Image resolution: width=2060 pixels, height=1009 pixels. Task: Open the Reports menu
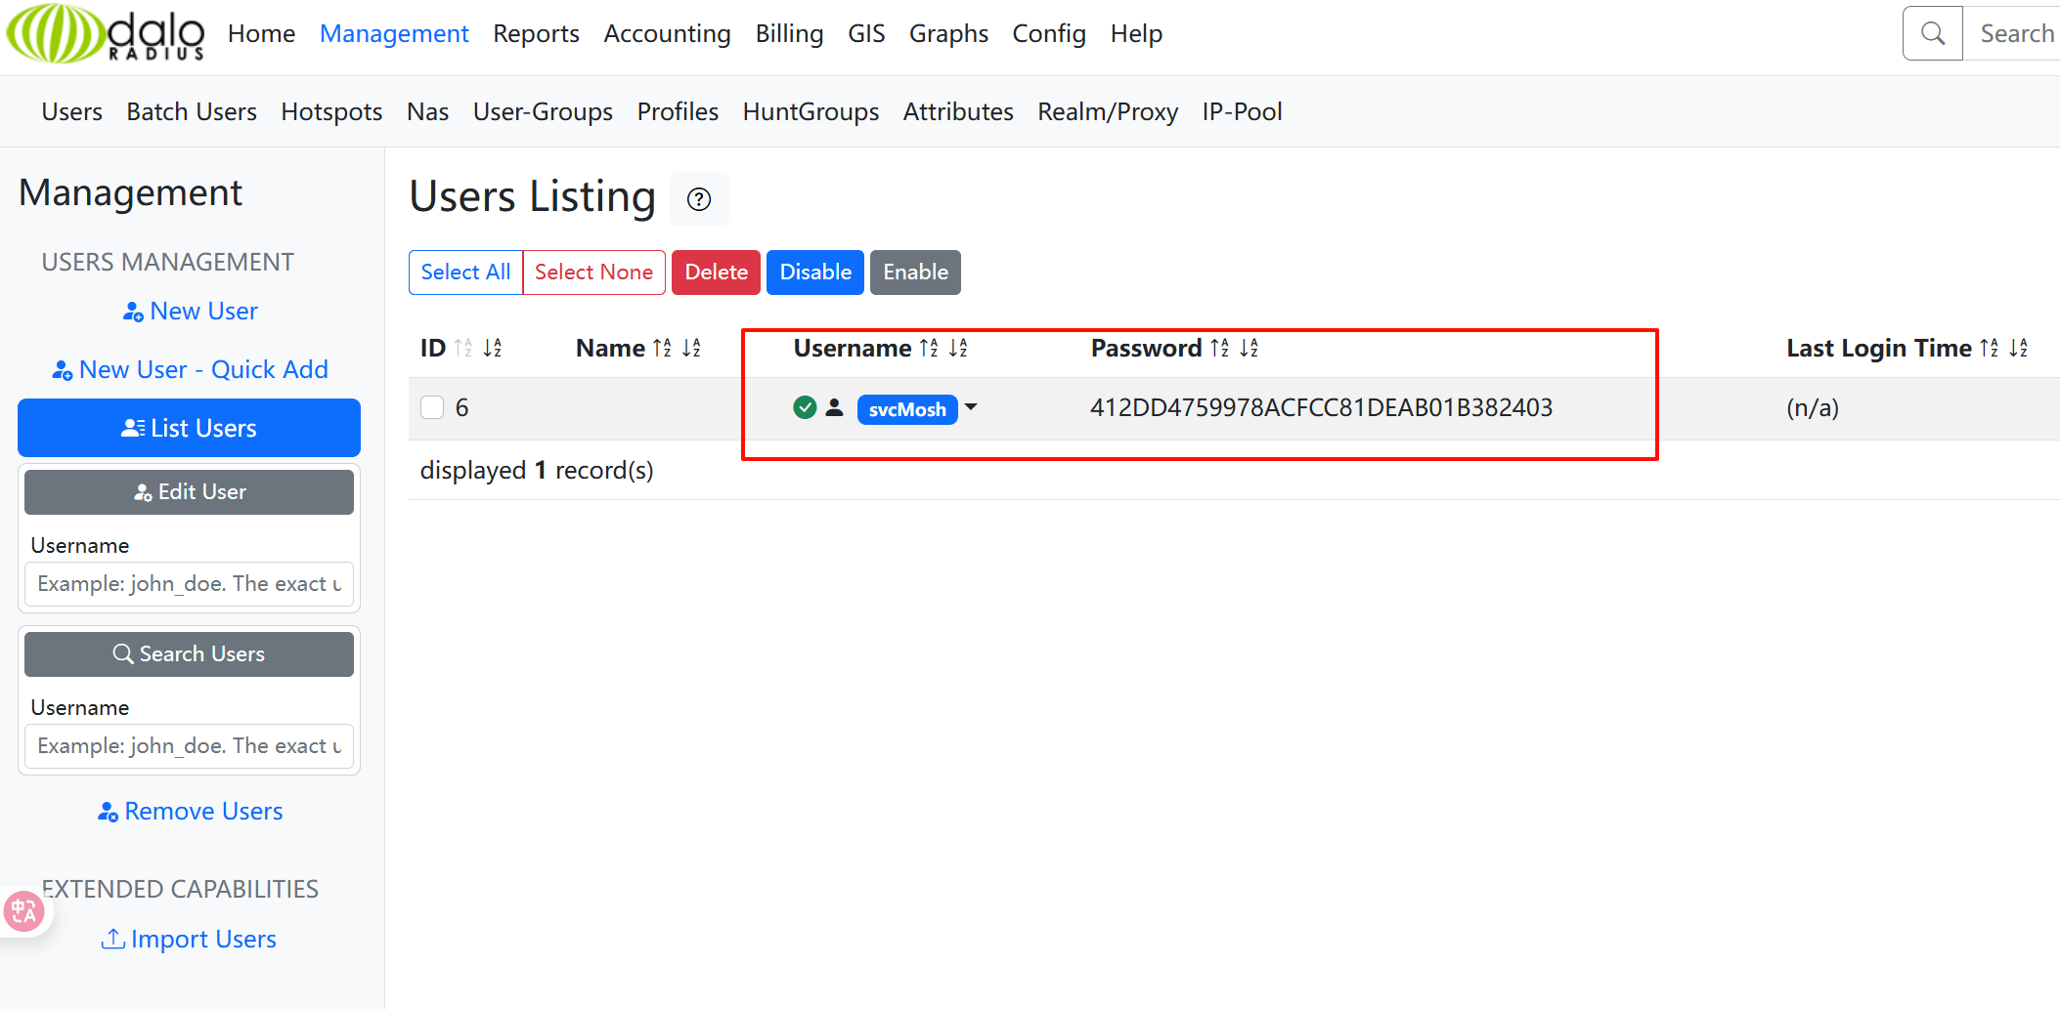pyautogui.click(x=536, y=34)
